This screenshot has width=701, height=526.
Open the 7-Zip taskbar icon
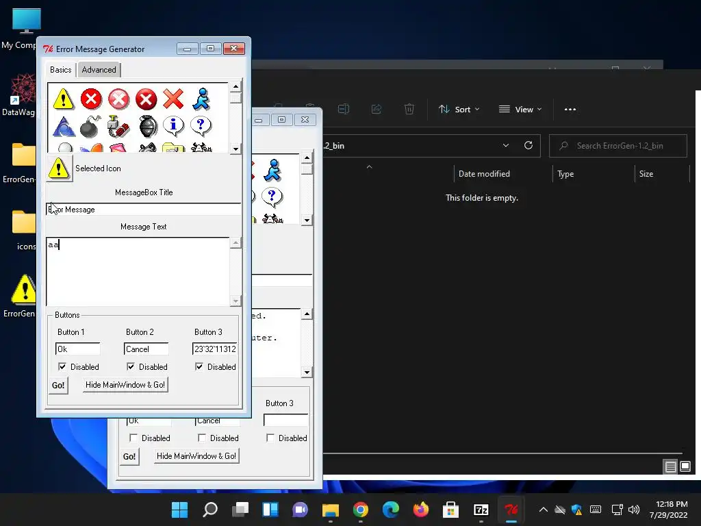pos(481,510)
